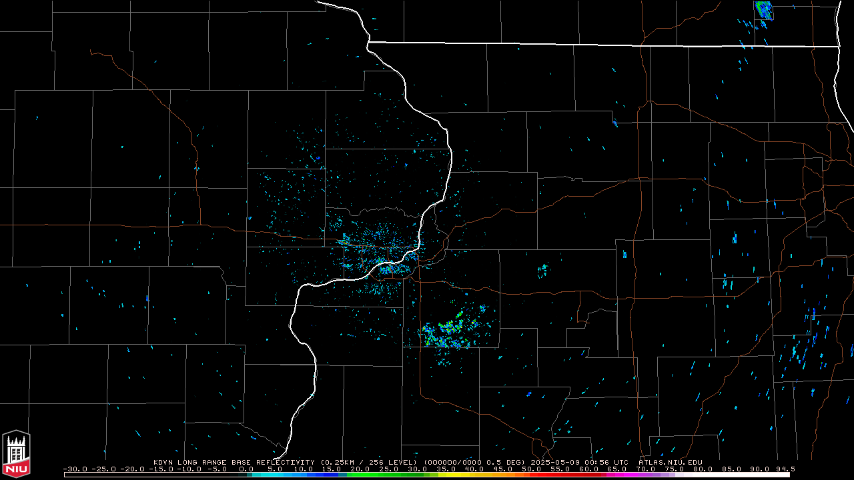Click the 50.0 scale label
Image resolution: width=854 pixels, height=480 pixels.
530,469
